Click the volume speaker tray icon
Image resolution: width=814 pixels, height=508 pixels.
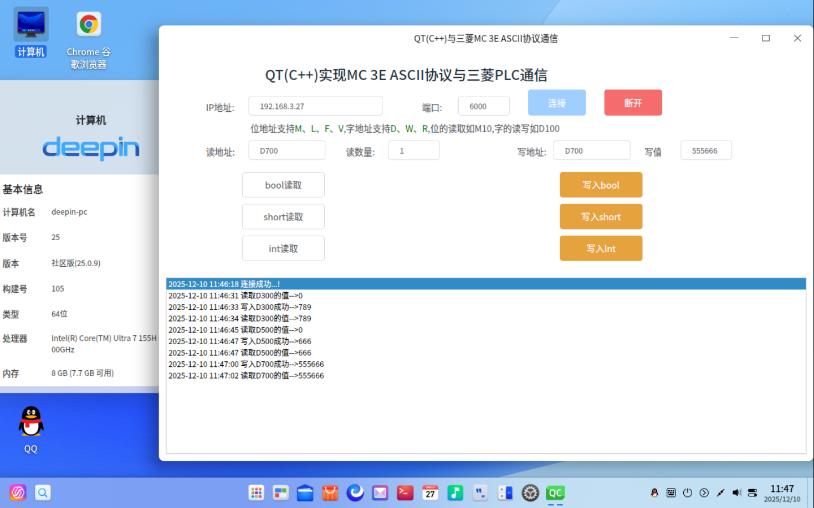coord(736,493)
